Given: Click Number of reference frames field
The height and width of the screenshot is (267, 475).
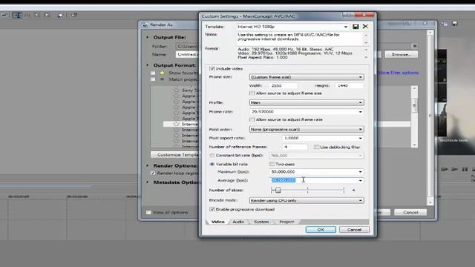Looking at the screenshot, I should pos(295,147).
